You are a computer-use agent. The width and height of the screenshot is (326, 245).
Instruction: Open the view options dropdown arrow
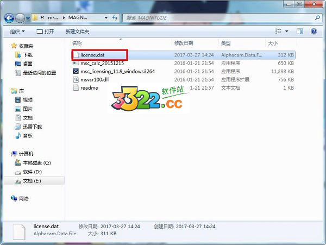[x=287, y=32]
